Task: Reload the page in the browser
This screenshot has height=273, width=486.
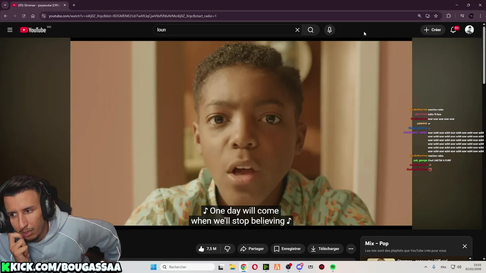Action: click(24, 16)
